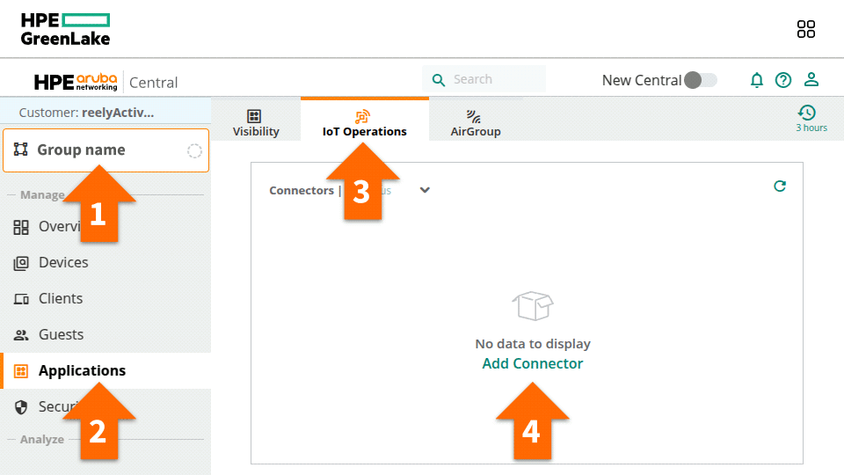Open the GreenLake apps grid icon

[x=806, y=29]
